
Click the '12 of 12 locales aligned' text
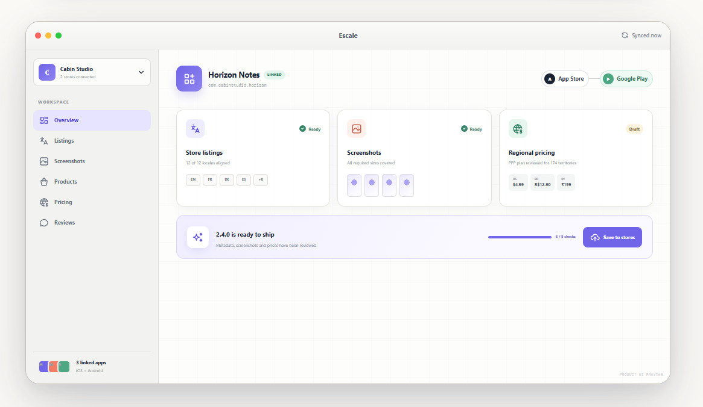pos(208,163)
